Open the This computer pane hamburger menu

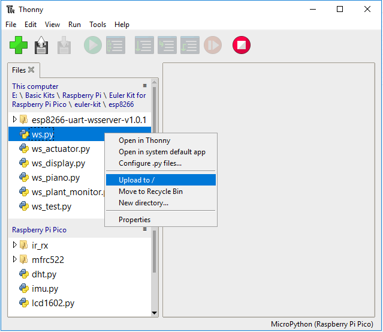[145, 85]
